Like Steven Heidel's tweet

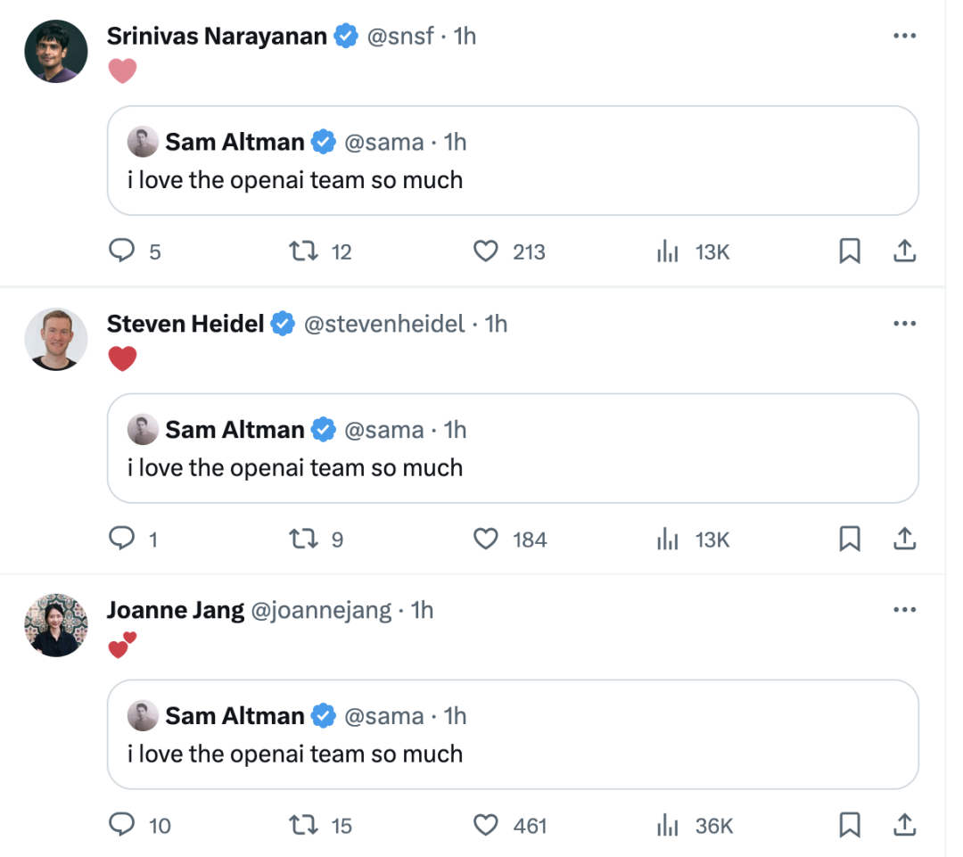tap(485, 540)
